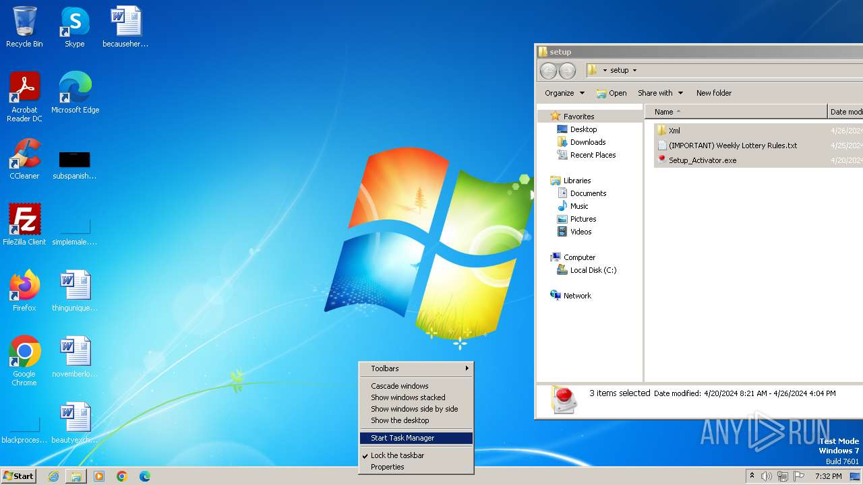Viewport: 863px width, 485px height.
Task: Launch the Skype desktop shortcut
Action: (75, 27)
